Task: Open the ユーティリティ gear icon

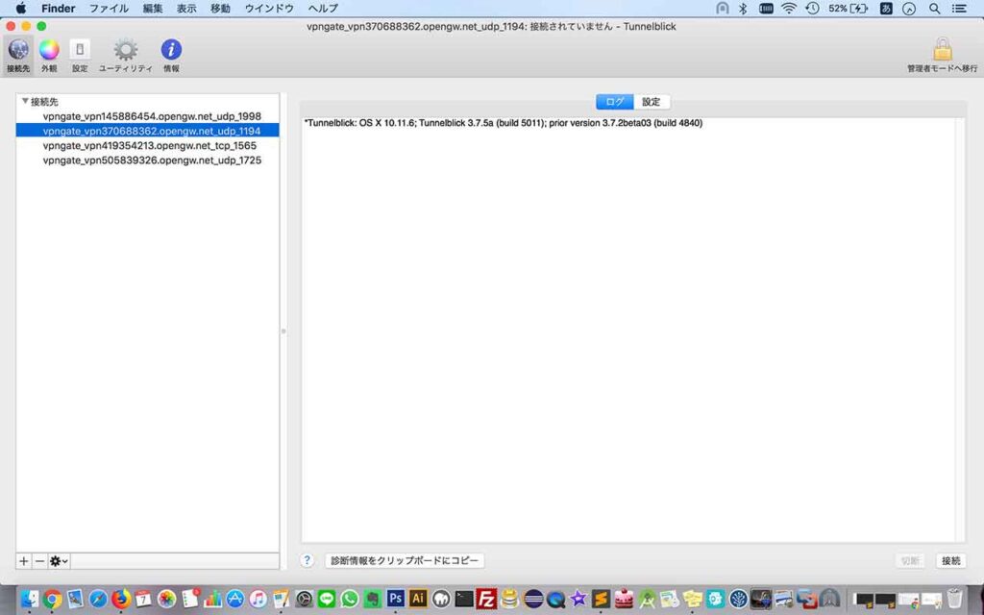Action: pyautogui.click(x=126, y=51)
